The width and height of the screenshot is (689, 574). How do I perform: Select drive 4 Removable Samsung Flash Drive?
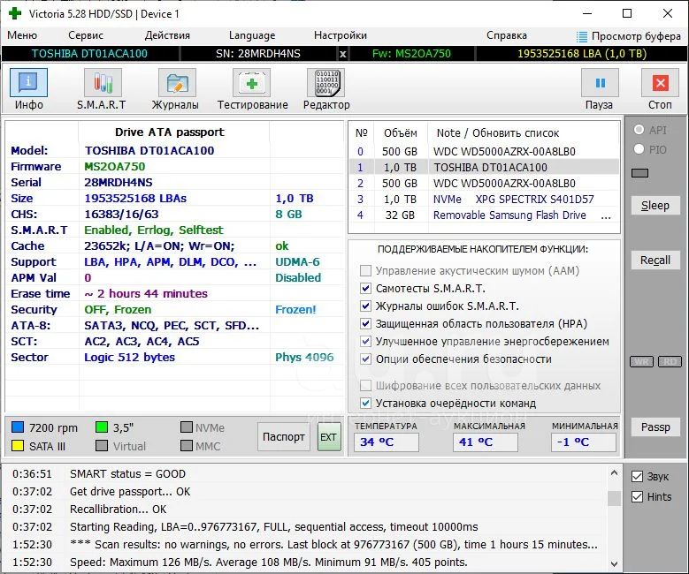(x=484, y=215)
